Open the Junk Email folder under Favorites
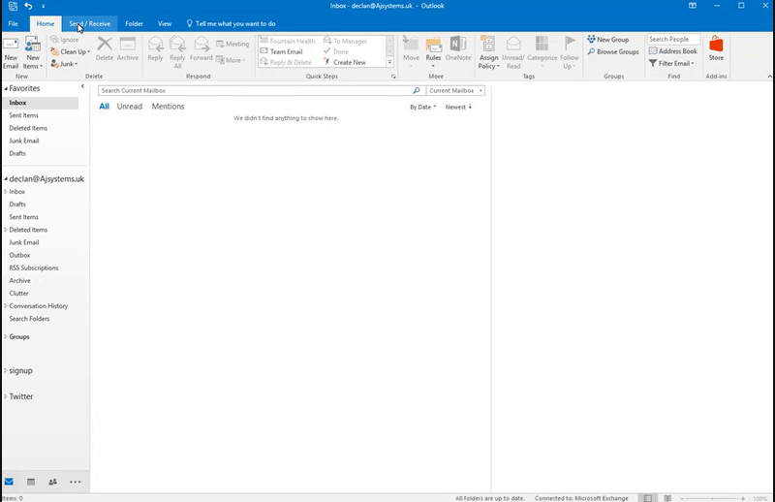Screen dimensions: 775x502 (24, 141)
